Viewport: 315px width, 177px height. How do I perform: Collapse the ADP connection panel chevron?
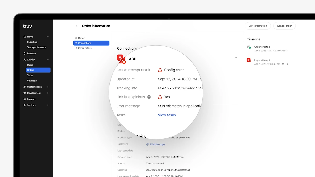[x=236, y=57]
